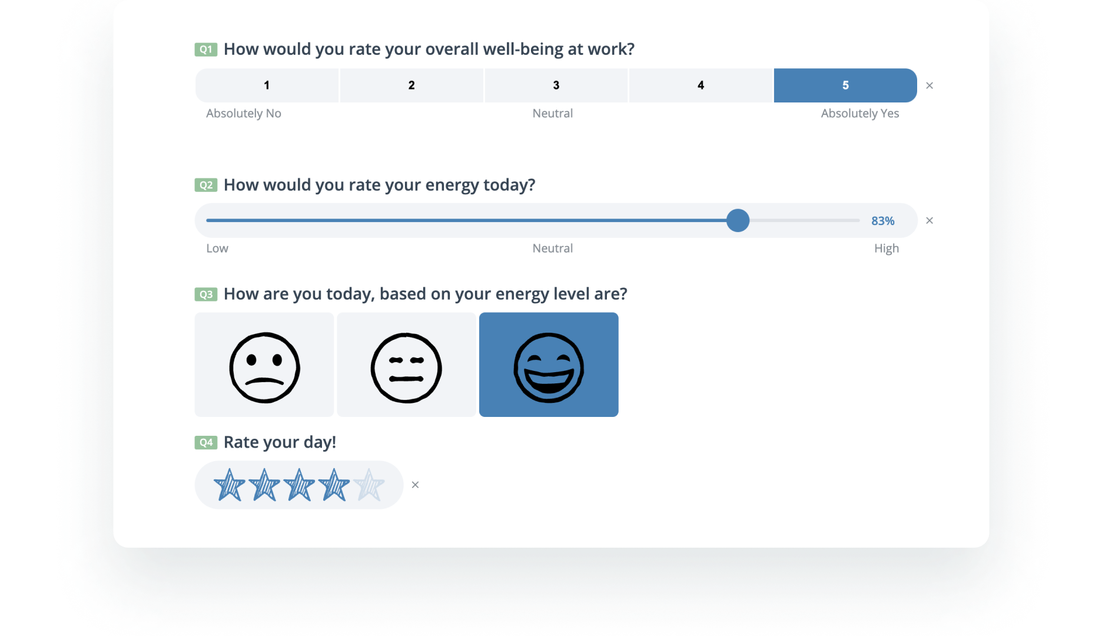The height and width of the screenshot is (636, 1102).
Task: Clear the Q1 well-being answer
Action: pos(930,86)
